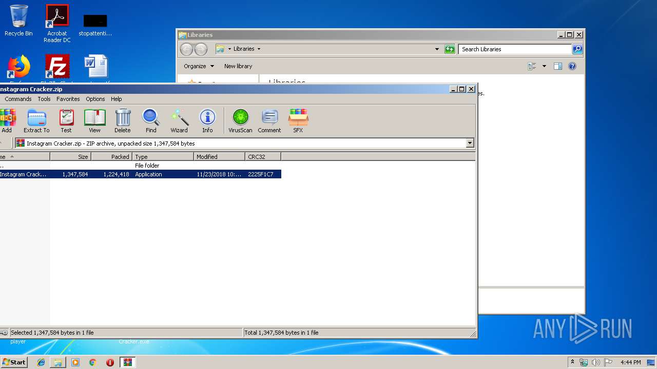Click the archive path text field
The image size is (657, 369).
point(240,143)
